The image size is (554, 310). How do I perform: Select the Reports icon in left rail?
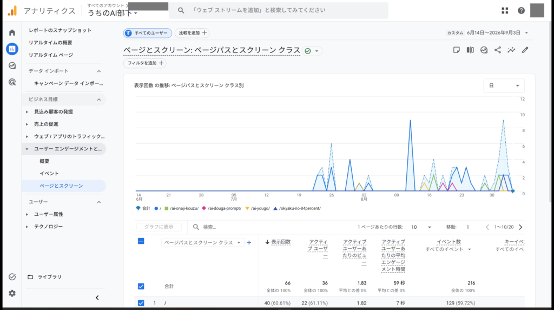[x=12, y=49]
